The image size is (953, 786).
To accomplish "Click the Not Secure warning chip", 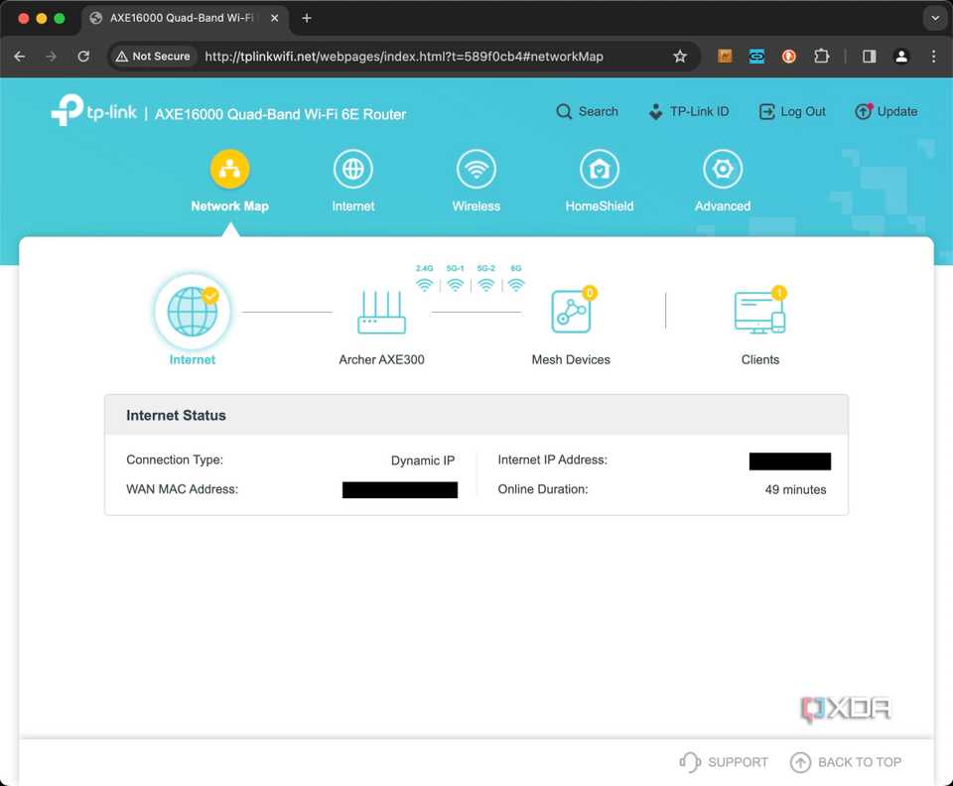I will (x=153, y=57).
